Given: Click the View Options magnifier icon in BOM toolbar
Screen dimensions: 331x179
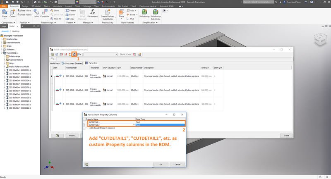Looking at the screenshot, I should [79, 55].
